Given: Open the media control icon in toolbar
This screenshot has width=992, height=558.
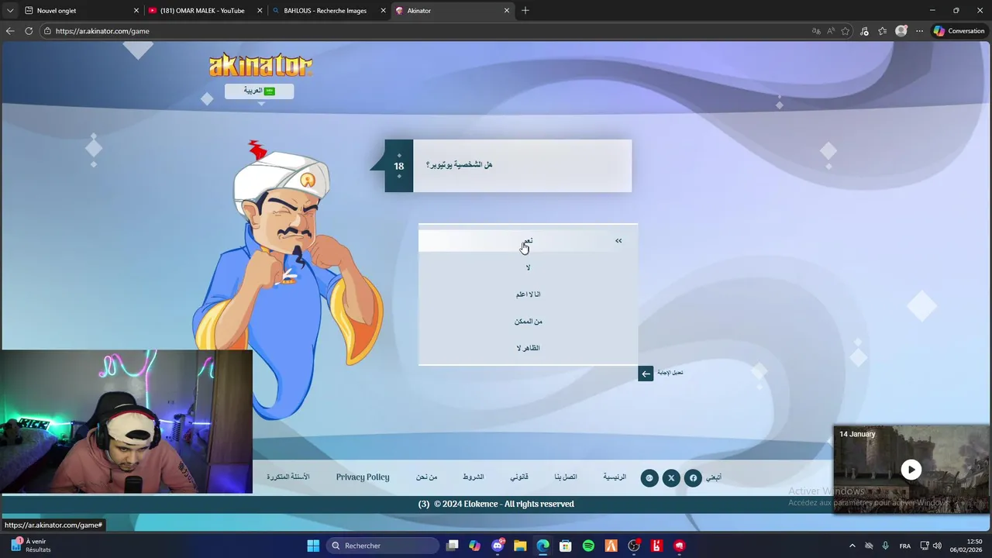Looking at the screenshot, I should point(864,31).
